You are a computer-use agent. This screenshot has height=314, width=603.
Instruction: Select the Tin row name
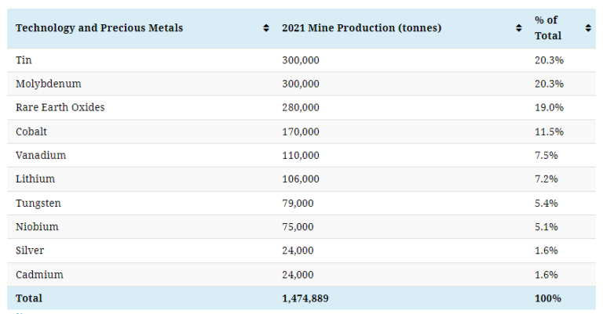(24, 60)
